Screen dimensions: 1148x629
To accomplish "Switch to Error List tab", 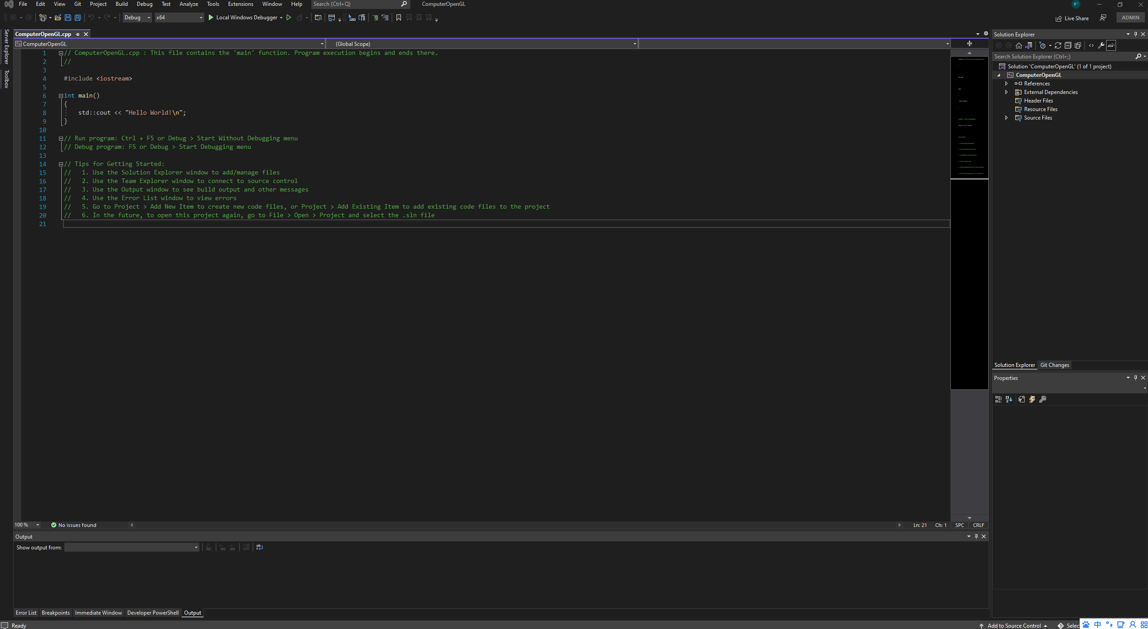I will [x=26, y=613].
